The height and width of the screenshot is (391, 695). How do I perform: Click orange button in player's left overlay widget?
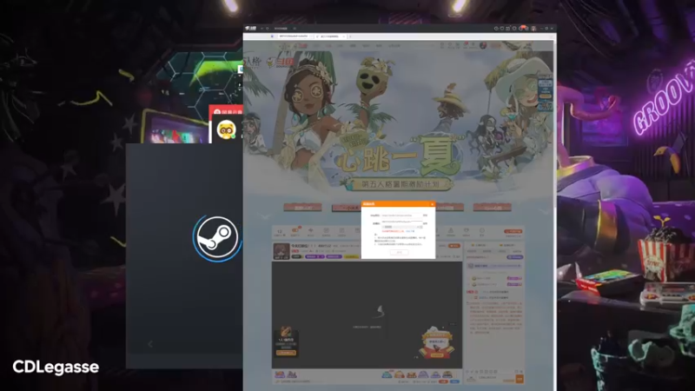pos(286,353)
